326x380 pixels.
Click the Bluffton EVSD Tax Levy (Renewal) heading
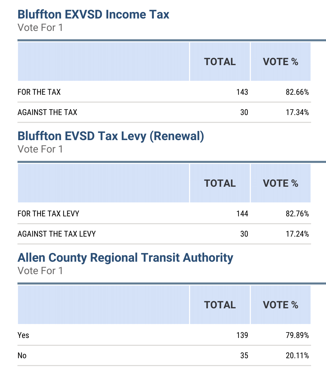pos(111,136)
